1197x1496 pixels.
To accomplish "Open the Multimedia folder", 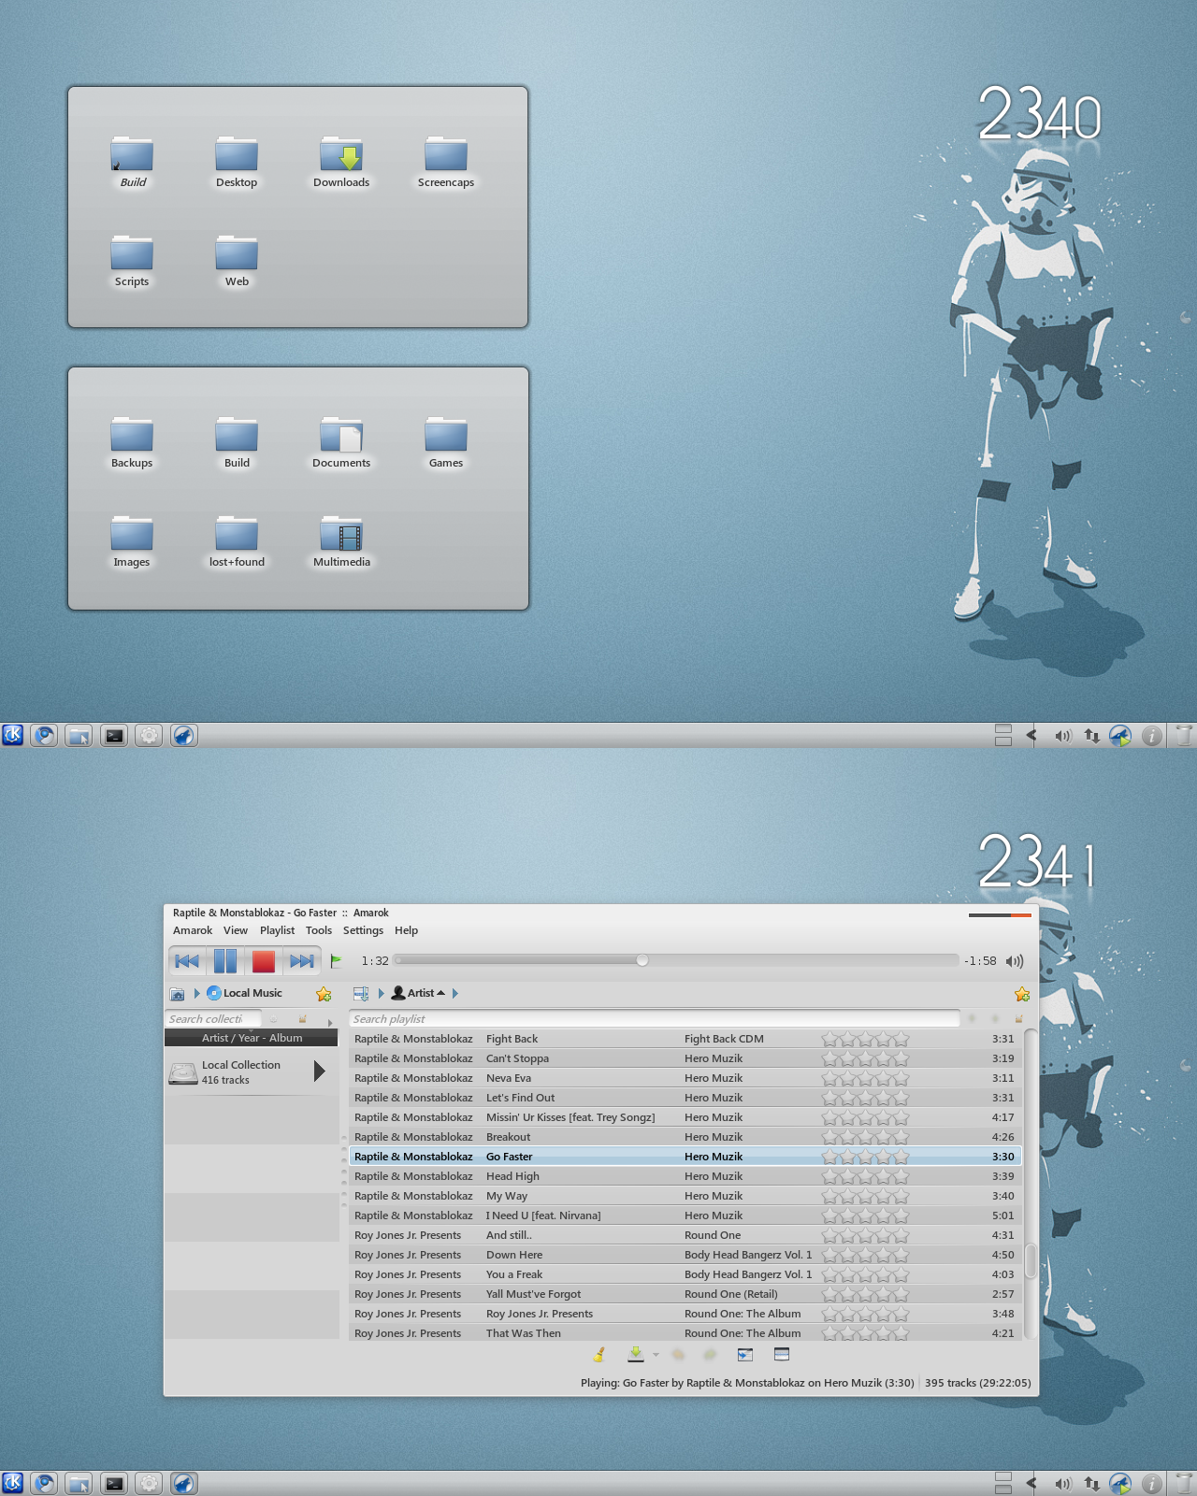I will tap(341, 542).
